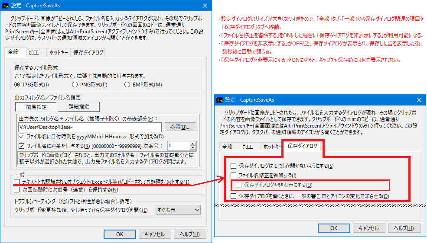The image size is (427, 243).
Task: Click the トラブルシューティング group label
Action: coord(73,201)
